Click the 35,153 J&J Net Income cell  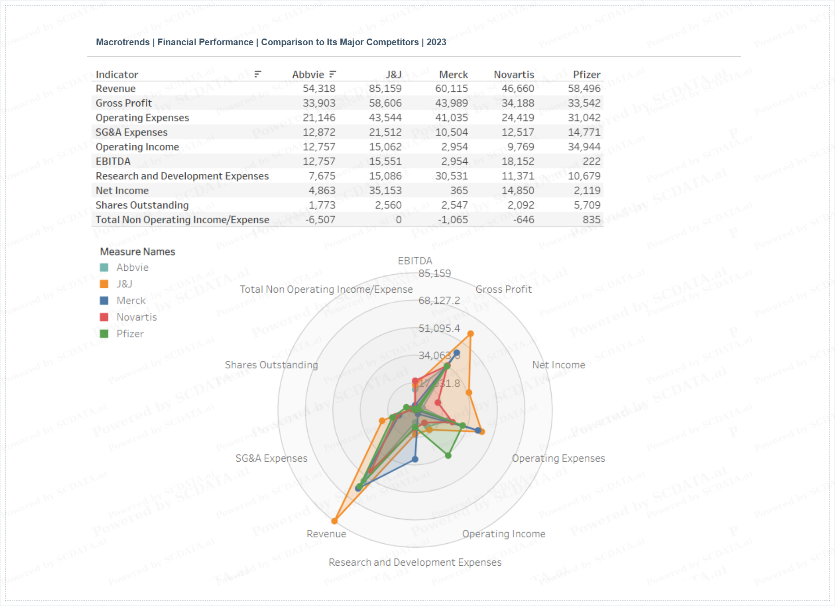pos(385,190)
